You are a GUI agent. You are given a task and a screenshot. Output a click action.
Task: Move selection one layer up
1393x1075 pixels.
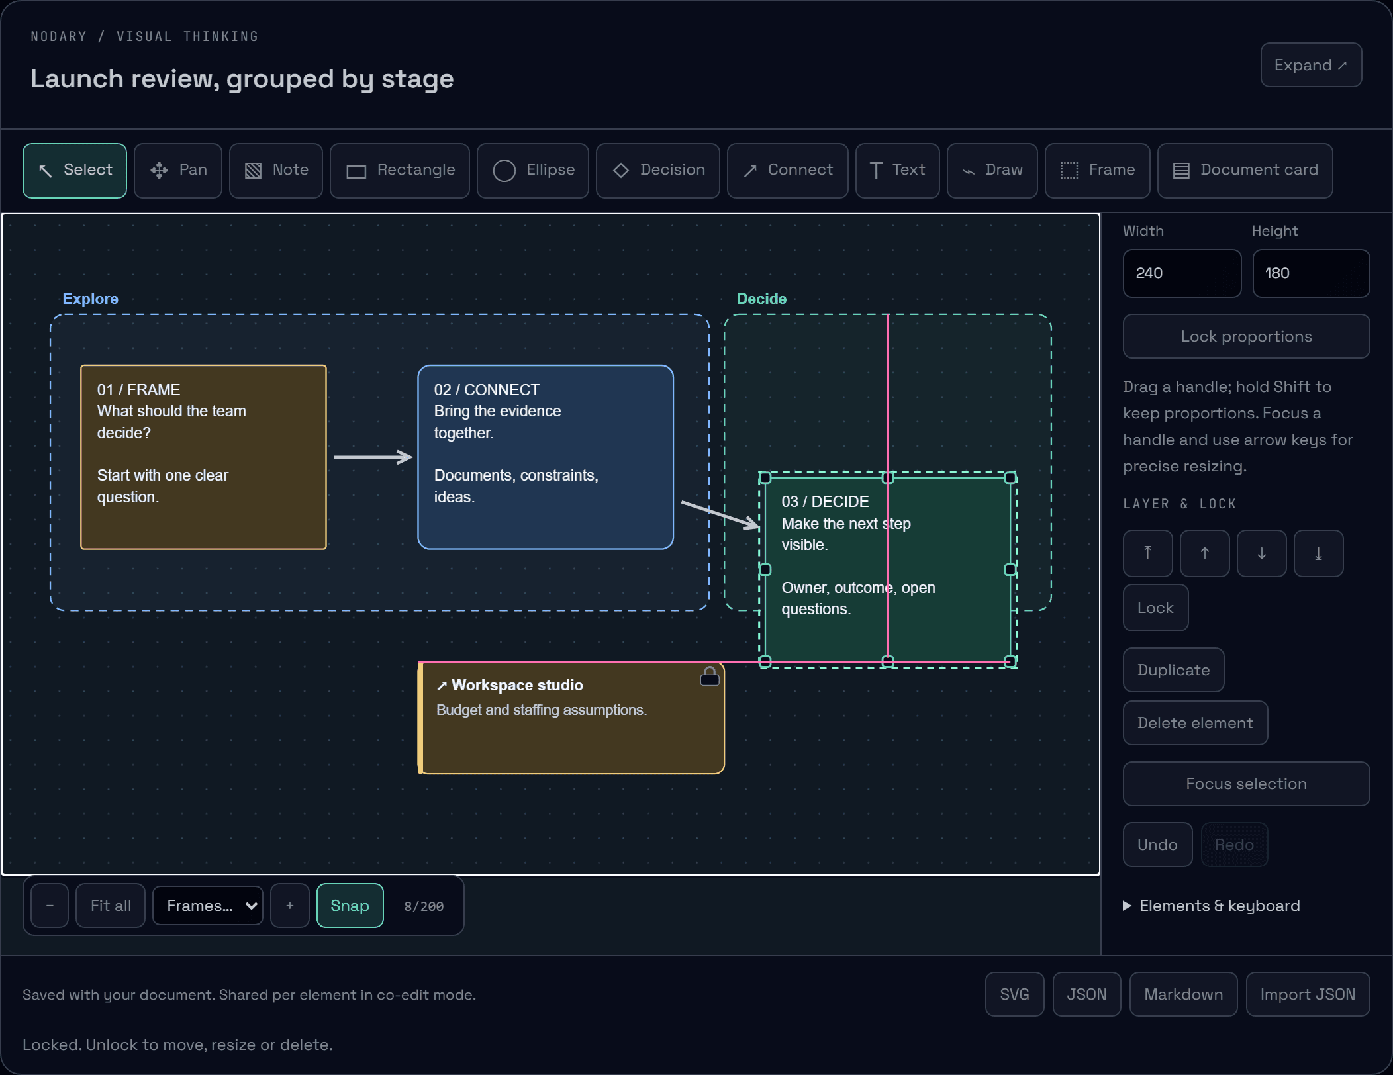click(x=1205, y=553)
